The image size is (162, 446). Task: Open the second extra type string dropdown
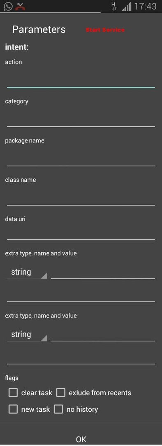pyautogui.click(x=27, y=334)
